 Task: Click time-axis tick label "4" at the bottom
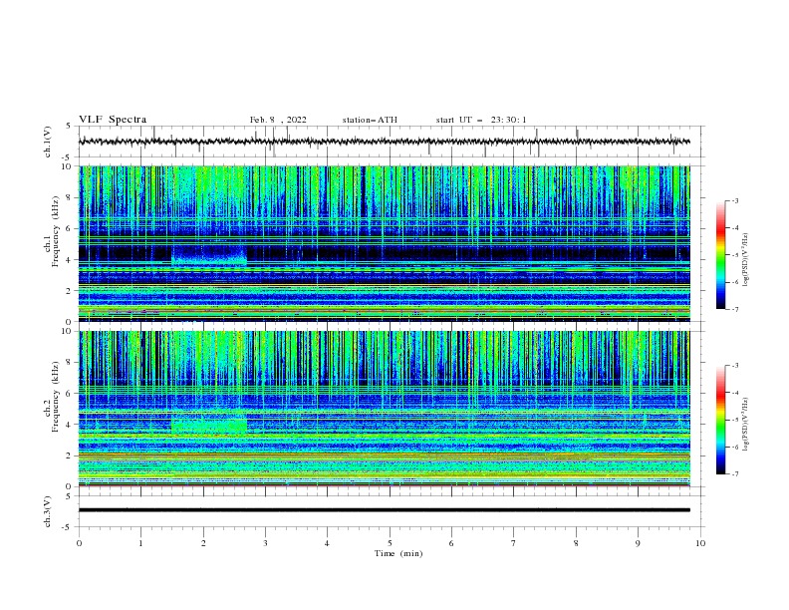point(327,543)
